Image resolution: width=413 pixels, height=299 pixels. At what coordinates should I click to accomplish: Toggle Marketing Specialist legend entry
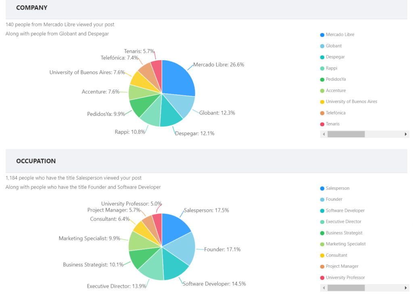pos(345,244)
